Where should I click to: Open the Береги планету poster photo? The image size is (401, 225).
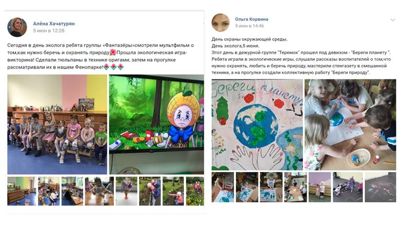point(257,125)
